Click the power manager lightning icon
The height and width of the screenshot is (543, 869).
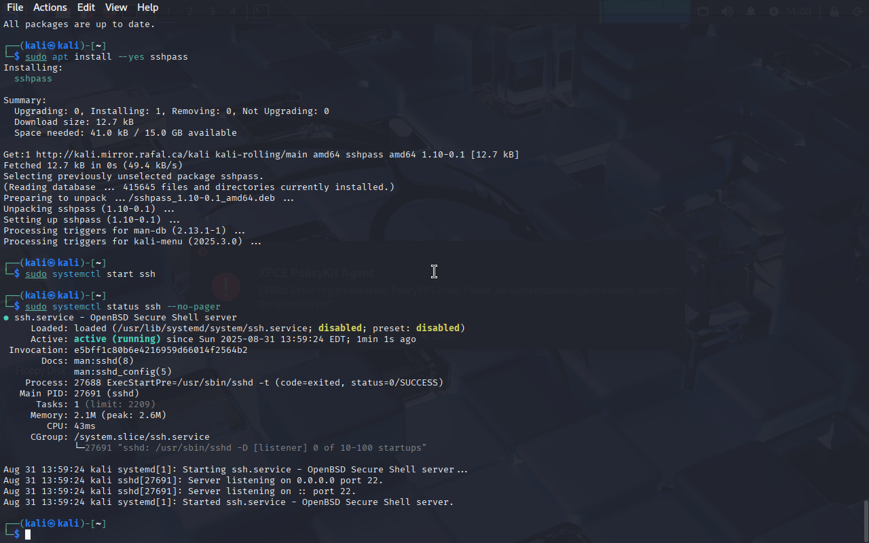pyautogui.click(x=774, y=12)
